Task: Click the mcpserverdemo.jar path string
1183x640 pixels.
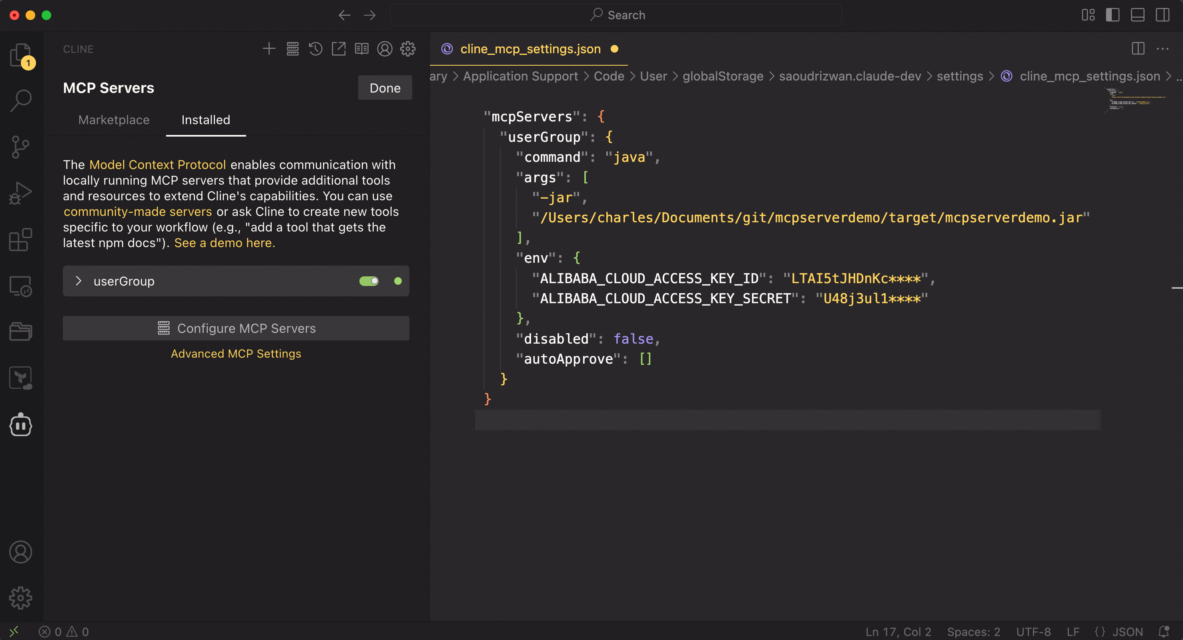Action: pos(811,217)
